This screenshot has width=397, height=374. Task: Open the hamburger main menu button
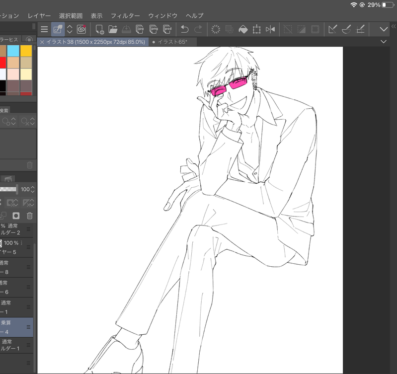[44, 29]
